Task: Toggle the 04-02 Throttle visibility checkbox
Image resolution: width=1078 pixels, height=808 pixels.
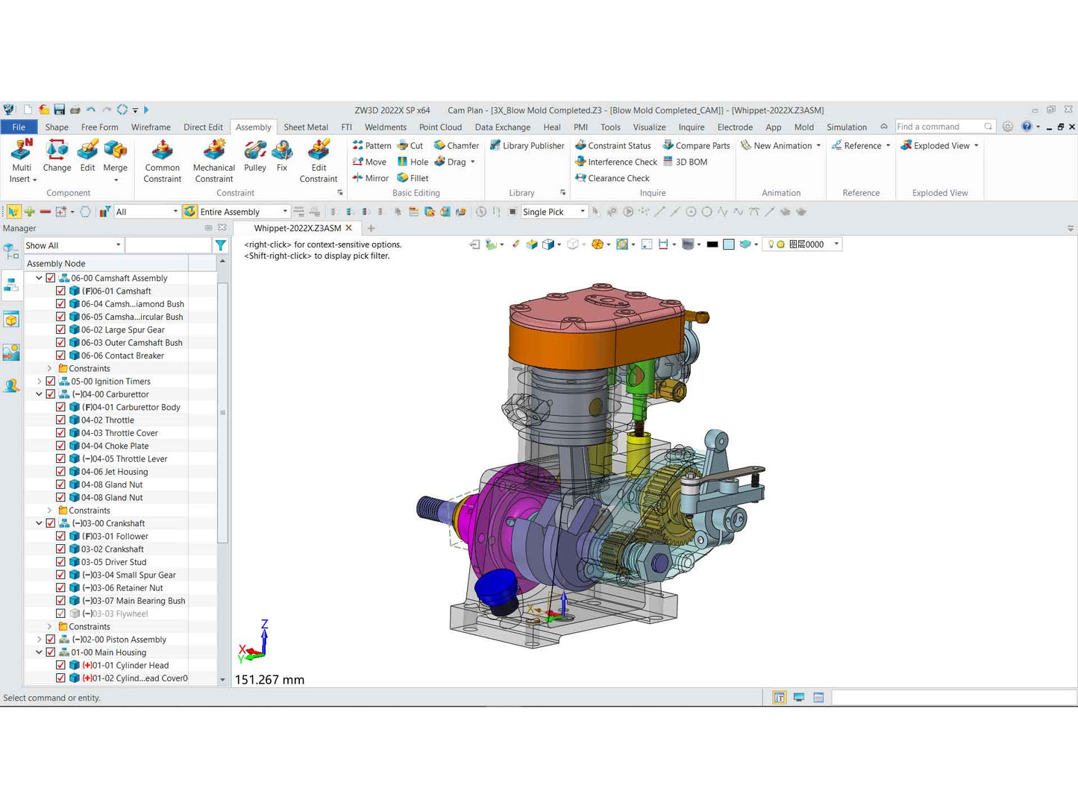Action: click(x=60, y=420)
